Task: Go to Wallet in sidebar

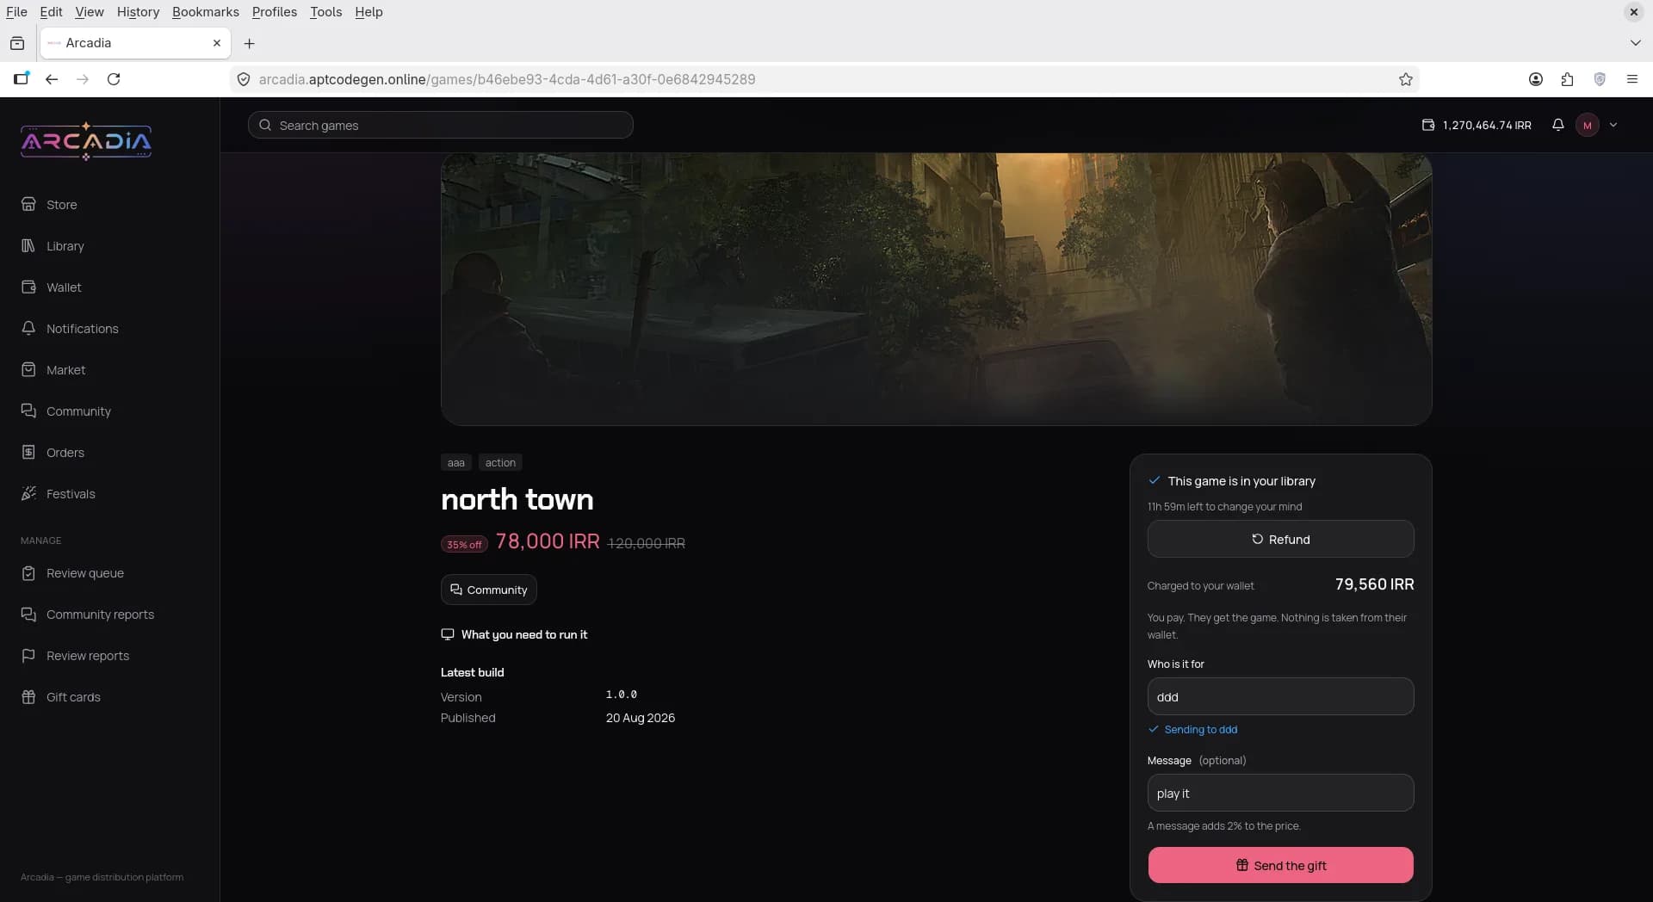Action: [x=64, y=287]
